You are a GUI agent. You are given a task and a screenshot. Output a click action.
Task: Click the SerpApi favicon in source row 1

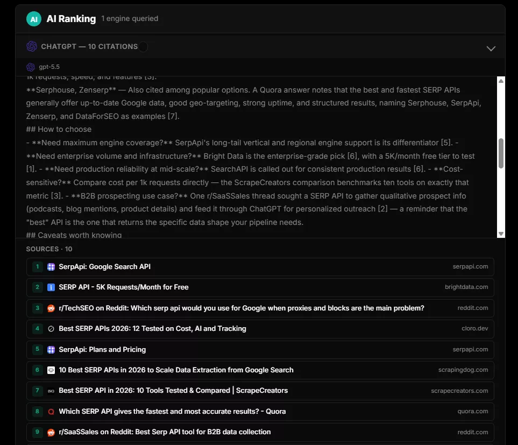[51, 267]
